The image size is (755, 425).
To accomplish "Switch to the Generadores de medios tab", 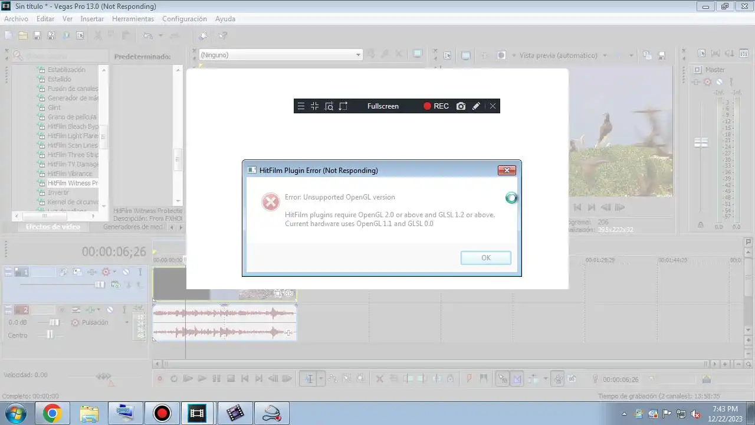I will [133, 227].
